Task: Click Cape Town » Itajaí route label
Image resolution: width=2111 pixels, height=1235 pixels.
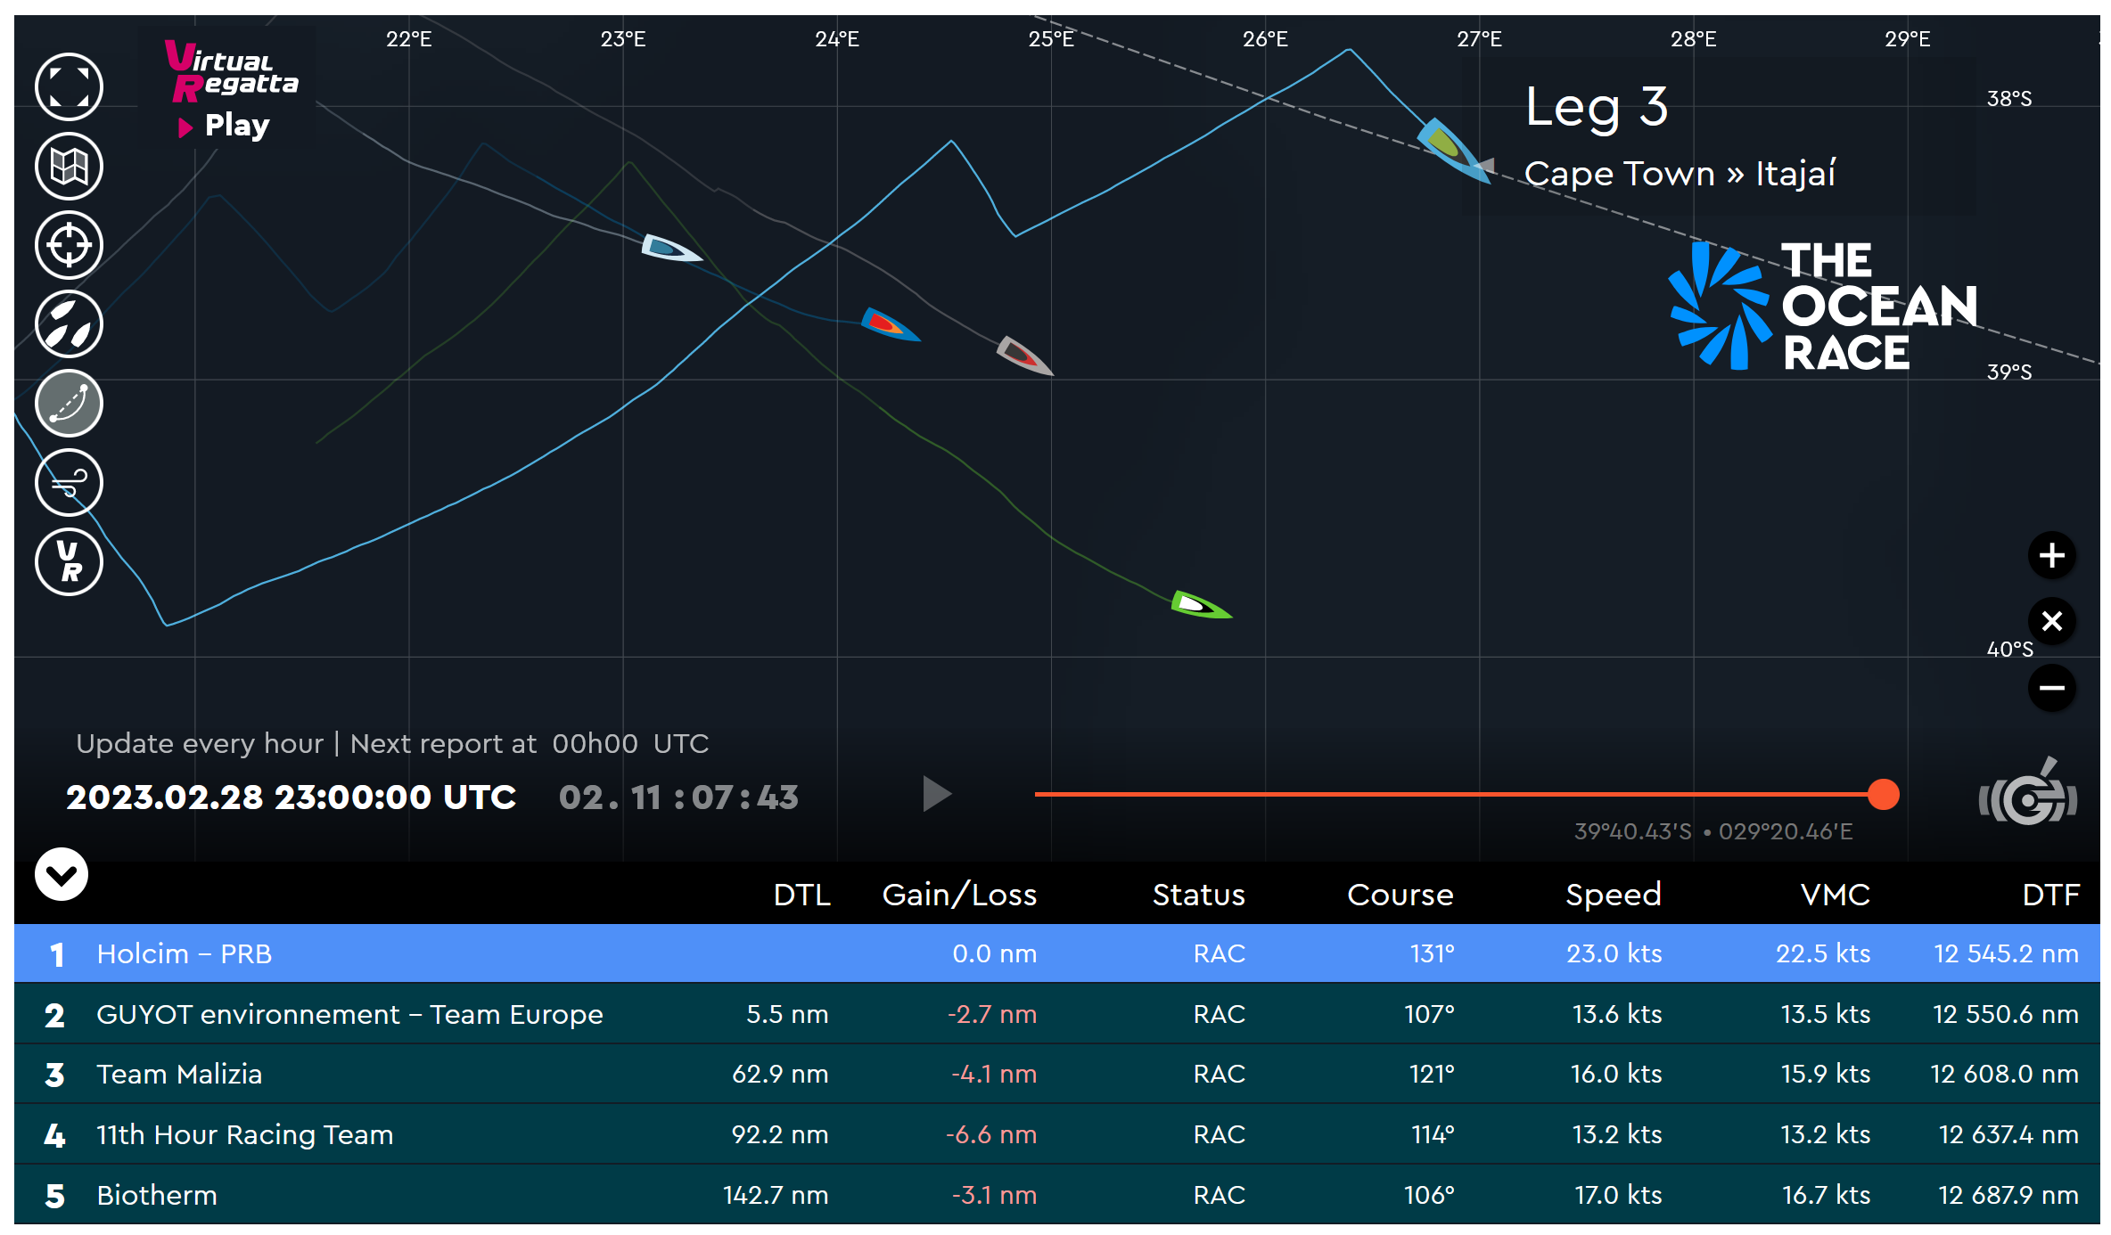Action: click(1680, 174)
